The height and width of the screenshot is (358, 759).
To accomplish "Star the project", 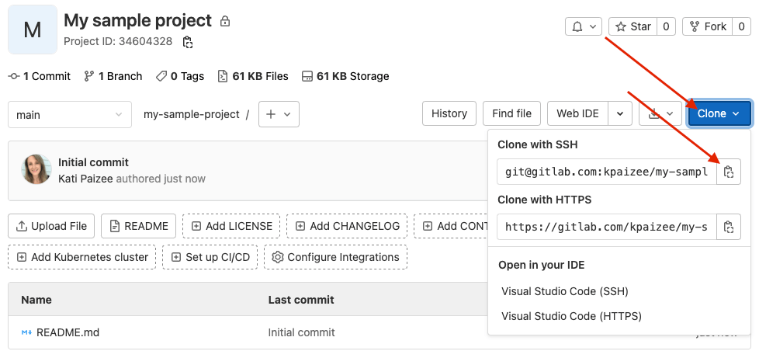I will pos(633,26).
